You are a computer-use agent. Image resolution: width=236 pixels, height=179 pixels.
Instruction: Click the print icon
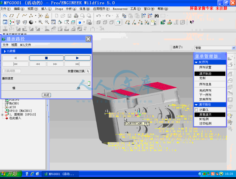click(76, 16)
